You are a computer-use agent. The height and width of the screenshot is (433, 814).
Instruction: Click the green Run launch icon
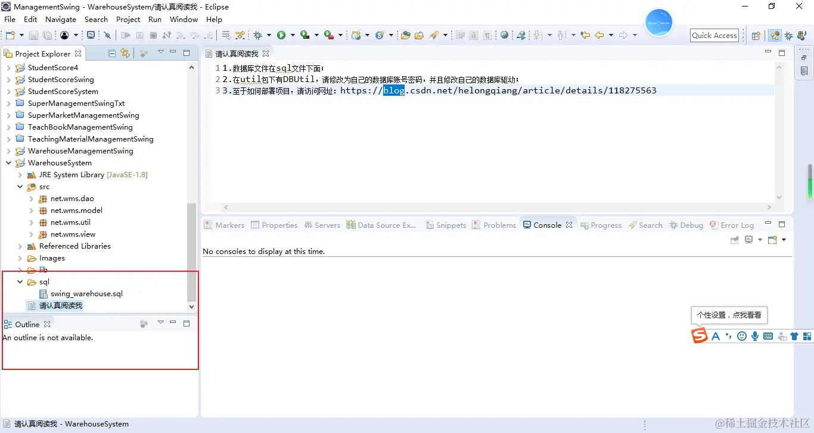click(281, 35)
